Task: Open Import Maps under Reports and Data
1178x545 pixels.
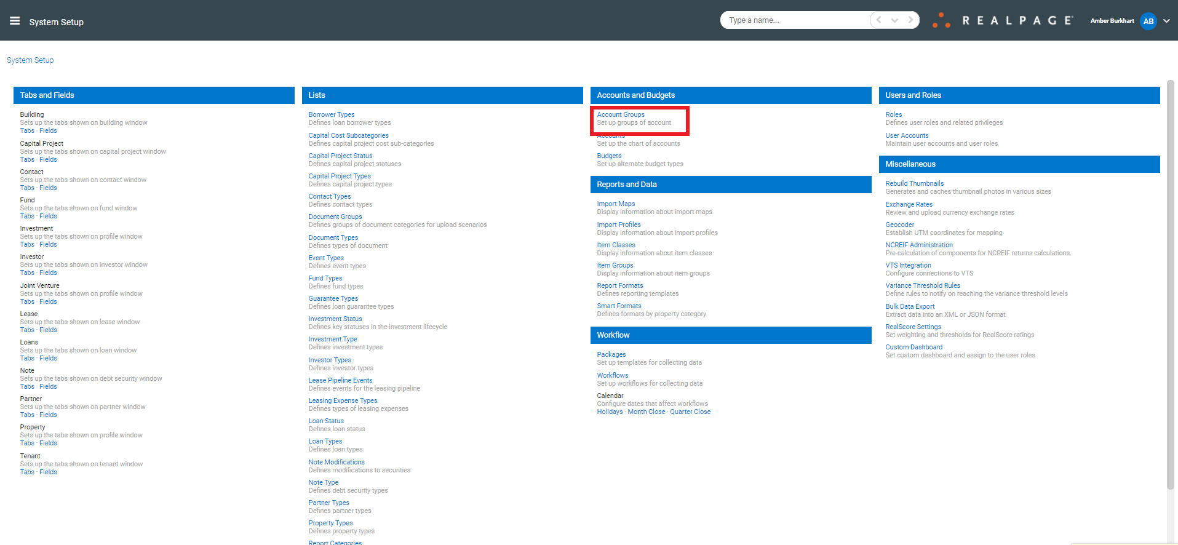Action: coord(616,204)
